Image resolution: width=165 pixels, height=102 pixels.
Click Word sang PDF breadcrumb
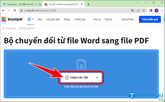(x=27, y=28)
